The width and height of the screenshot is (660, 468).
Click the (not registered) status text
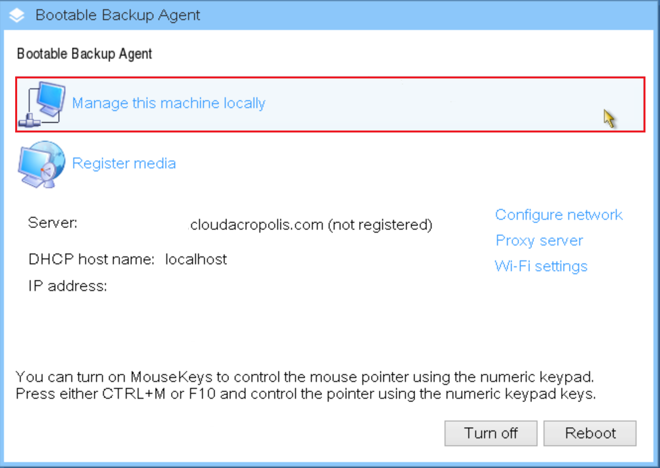click(380, 225)
